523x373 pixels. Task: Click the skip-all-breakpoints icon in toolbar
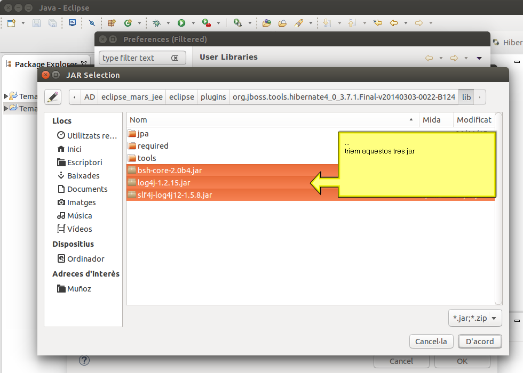coord(92,23)
